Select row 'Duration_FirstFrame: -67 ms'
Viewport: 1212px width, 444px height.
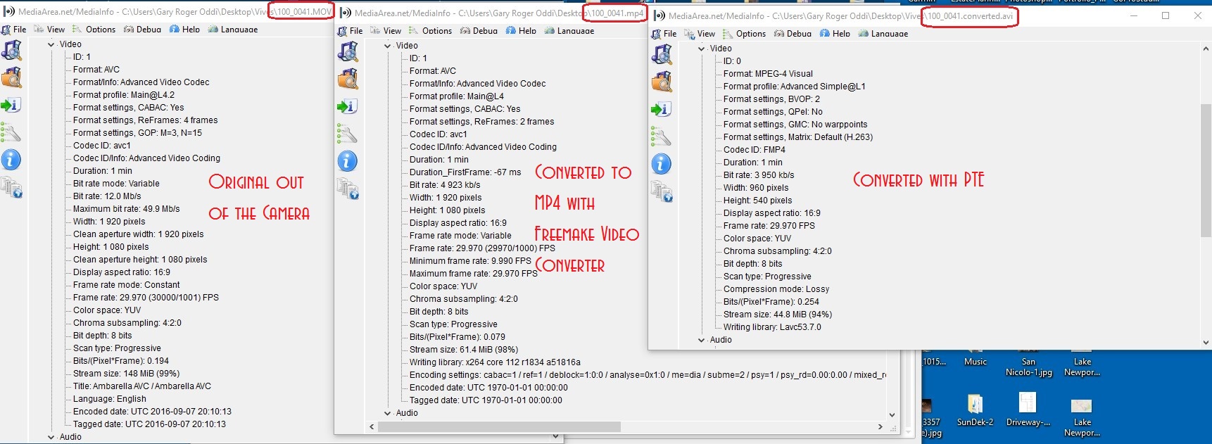[x=465, y=172]
